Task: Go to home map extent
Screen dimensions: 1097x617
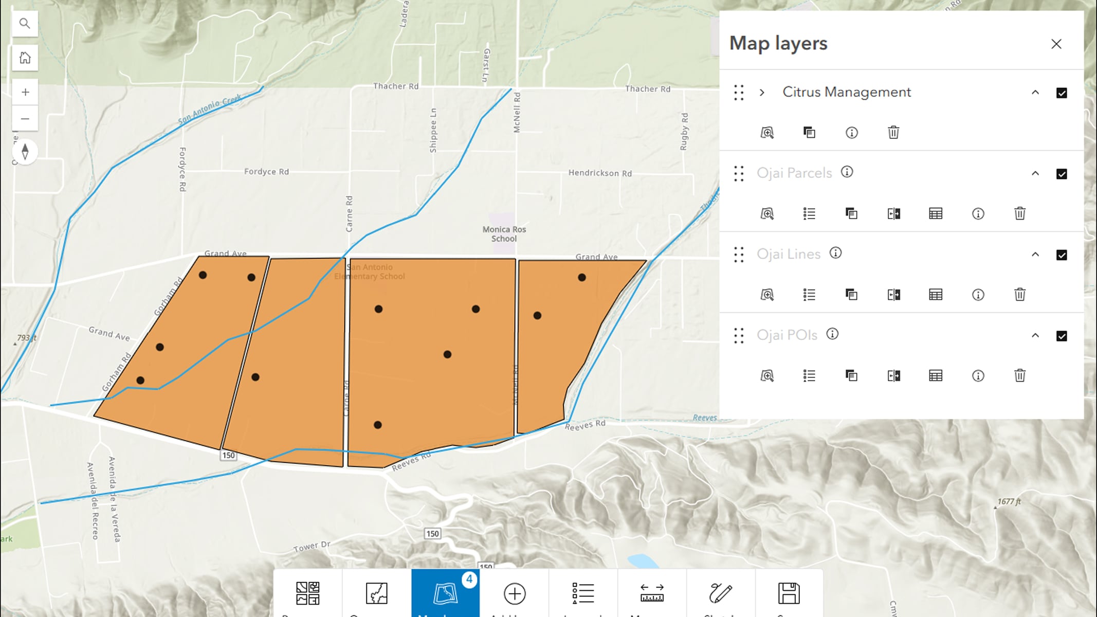Action: pyautogui.click(x=25, y=58)
